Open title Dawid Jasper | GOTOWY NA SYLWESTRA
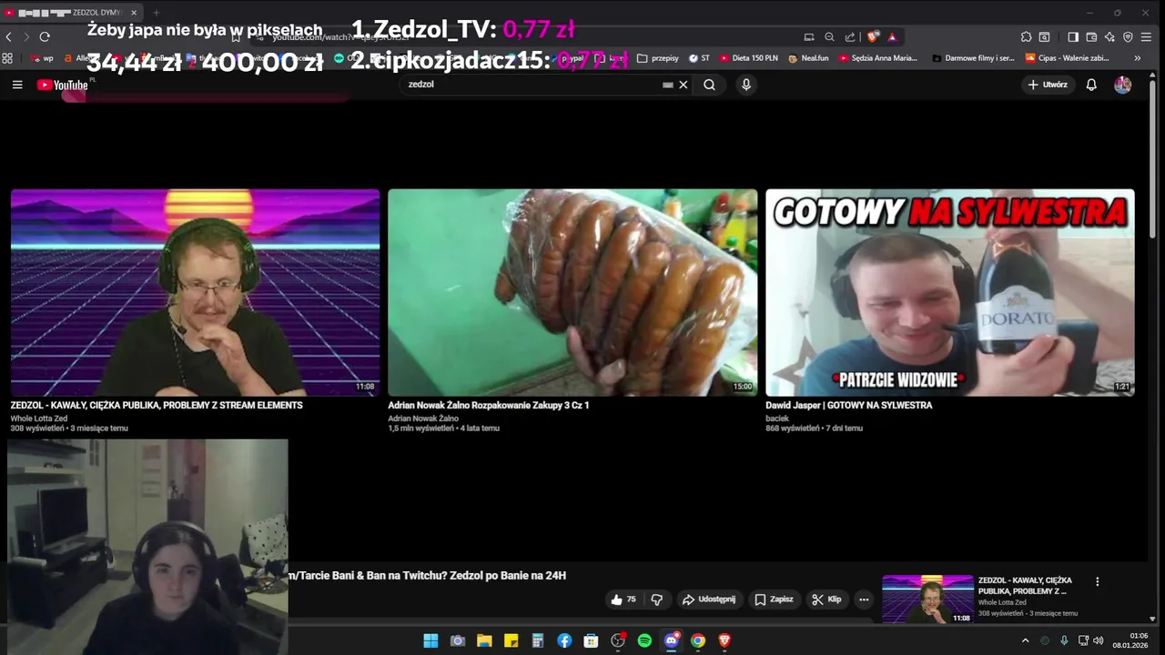Screen dimensions: 1165x655 coord(849,406)
